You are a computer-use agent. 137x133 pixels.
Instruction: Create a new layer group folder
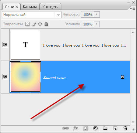point(105,128)
